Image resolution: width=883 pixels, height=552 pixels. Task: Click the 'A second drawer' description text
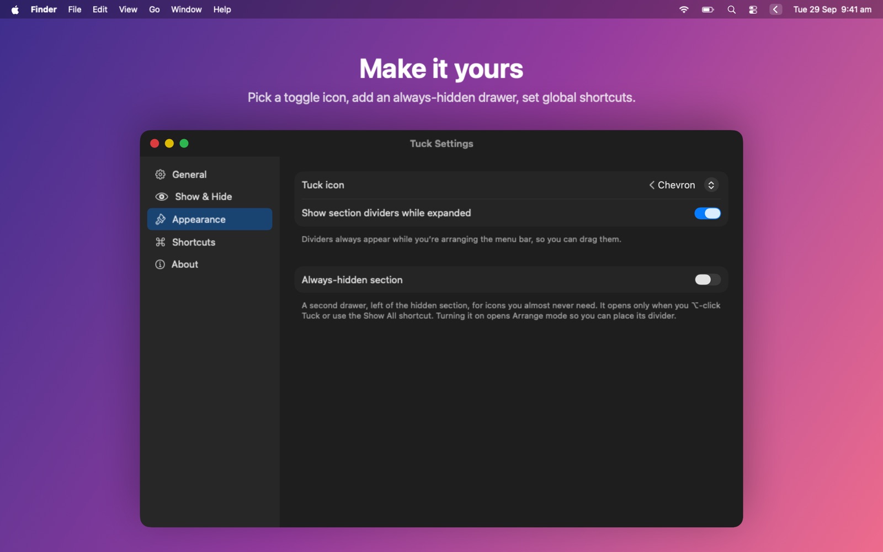click(511, 310)
